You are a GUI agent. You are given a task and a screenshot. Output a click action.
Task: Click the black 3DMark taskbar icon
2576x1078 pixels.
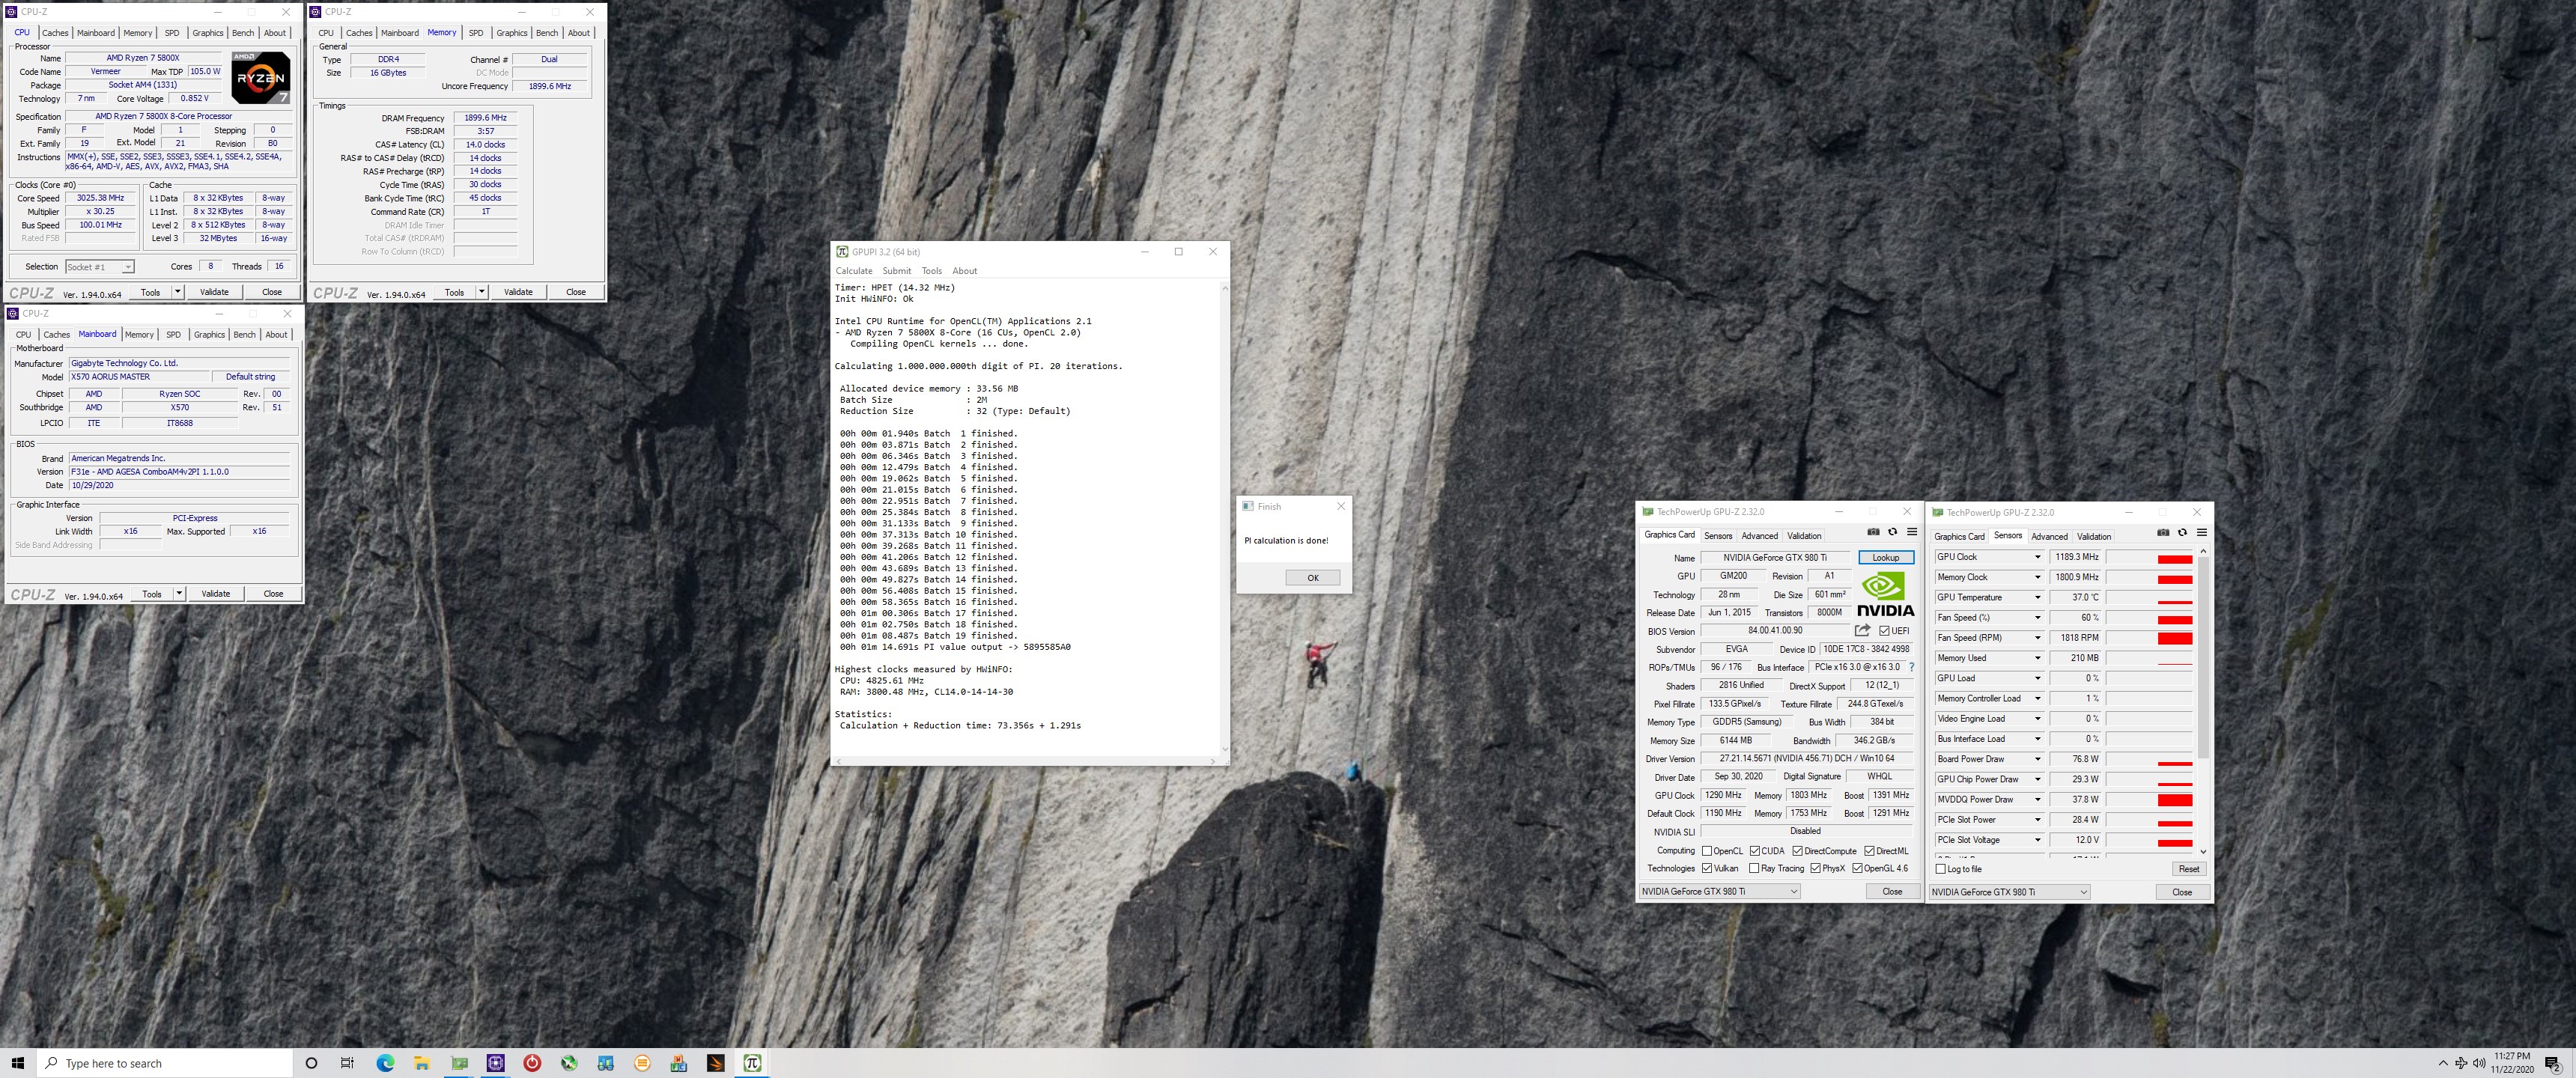pos(715,1063)
